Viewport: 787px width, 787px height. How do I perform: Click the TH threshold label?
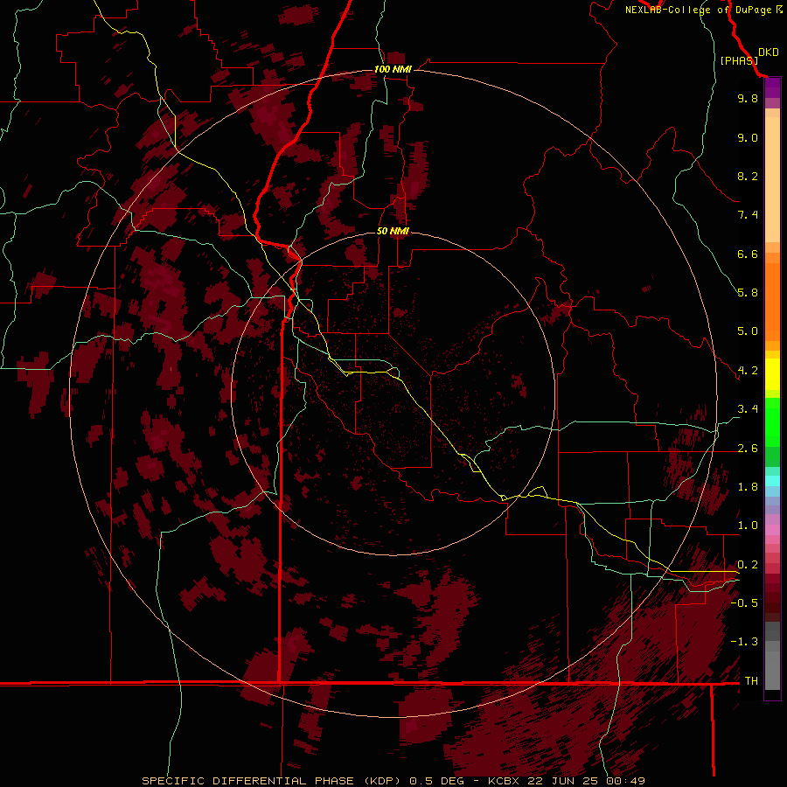751,681
